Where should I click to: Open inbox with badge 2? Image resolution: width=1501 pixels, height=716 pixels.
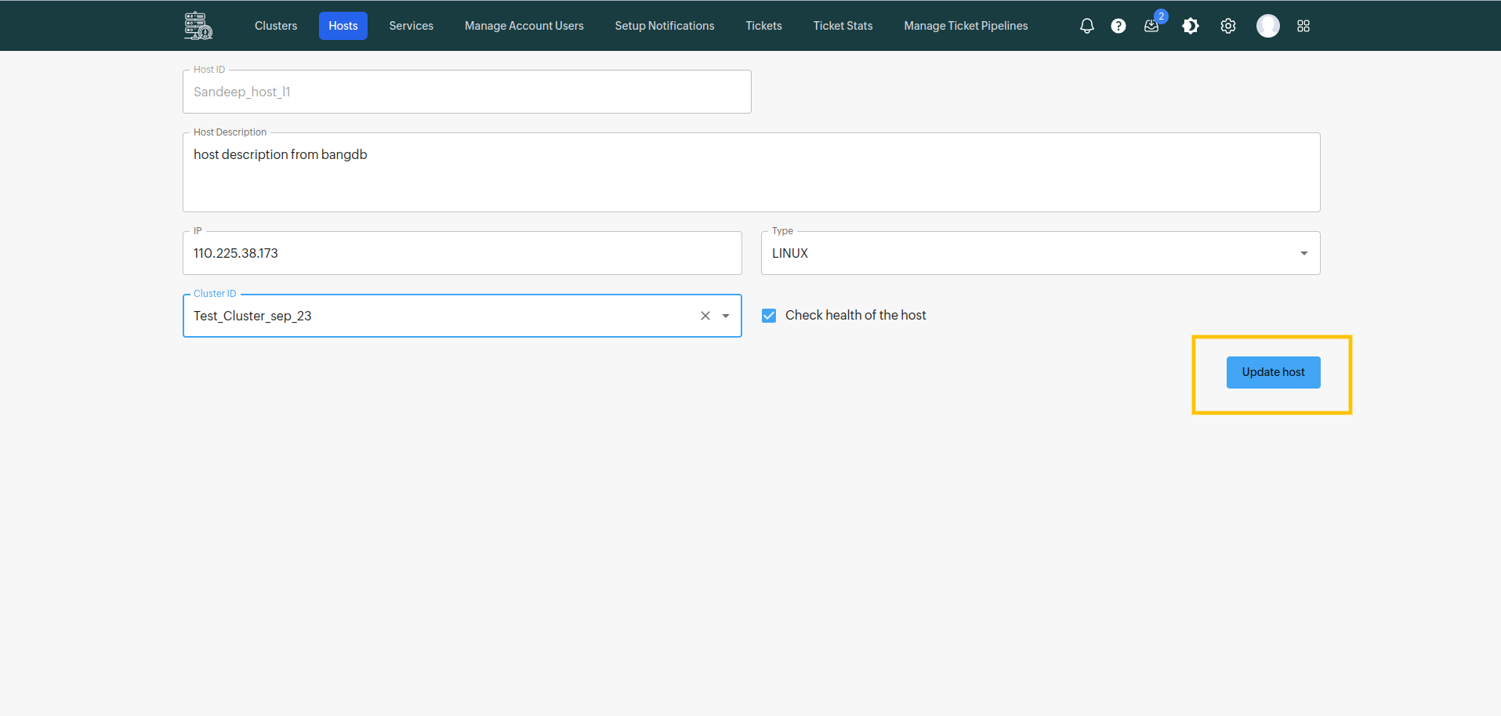tap(1151, 26)
